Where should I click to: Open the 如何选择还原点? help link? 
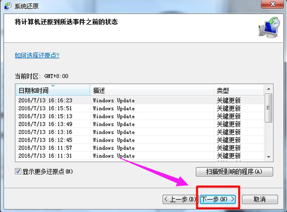(37, 55)
